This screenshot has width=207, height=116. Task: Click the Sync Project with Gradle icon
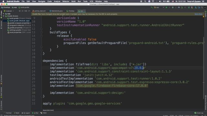tap(189, 7)
